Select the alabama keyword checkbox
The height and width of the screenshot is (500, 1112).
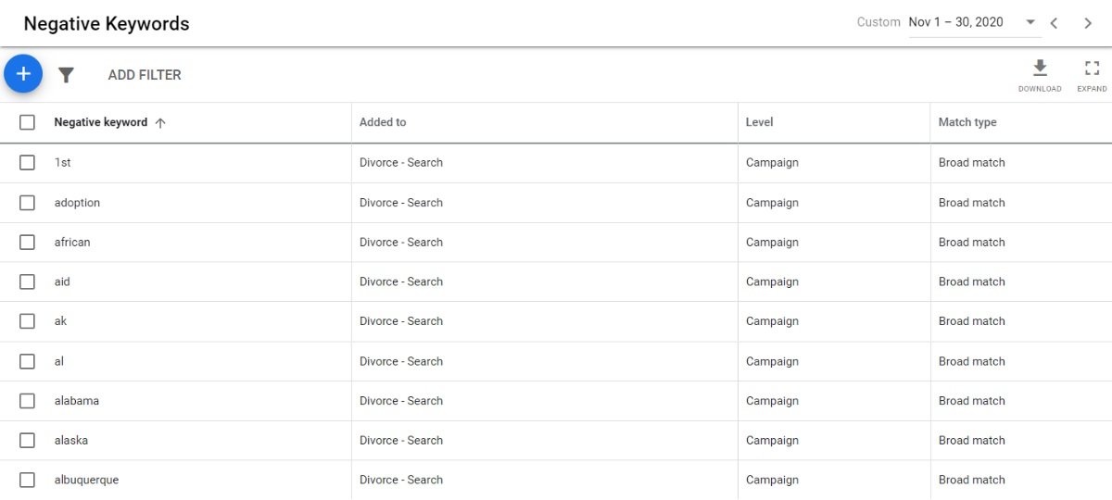(x=27, y=401)
